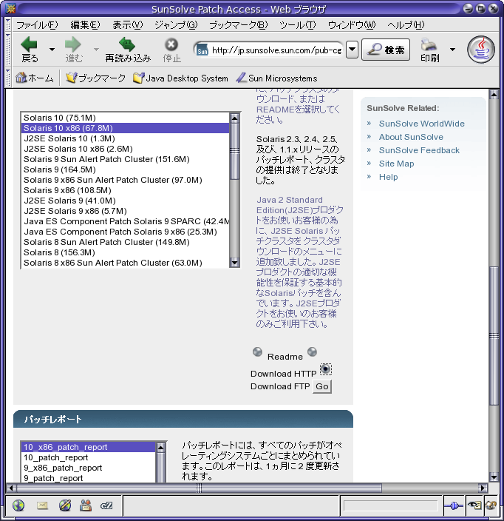The image size is (504, 521).
Task: Select Solaris 9 Sun Alert Patch Cluster (151.6M)
Action: click(x=125, y=159)
